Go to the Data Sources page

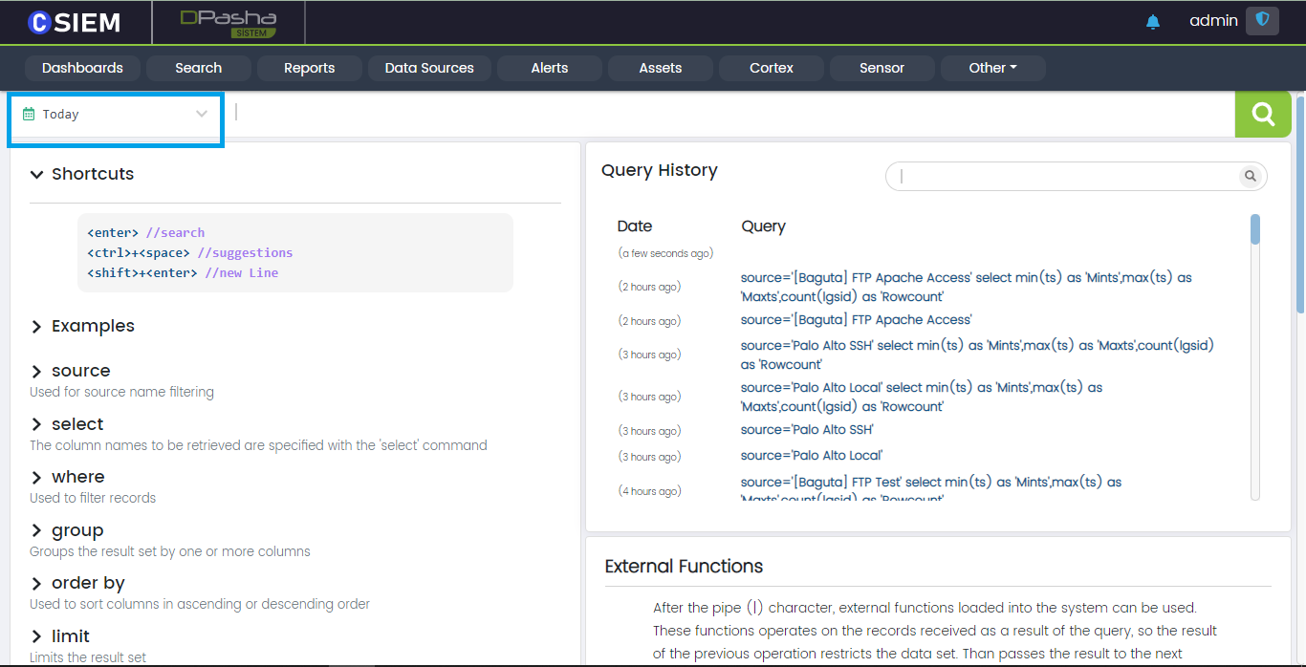click(x=429, y=68)
